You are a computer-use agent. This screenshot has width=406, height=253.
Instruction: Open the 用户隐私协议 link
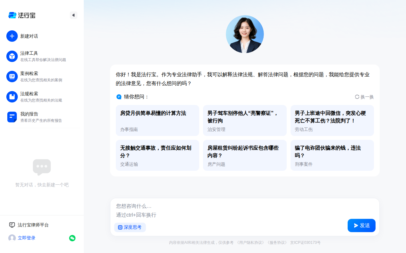coord(251,243)
